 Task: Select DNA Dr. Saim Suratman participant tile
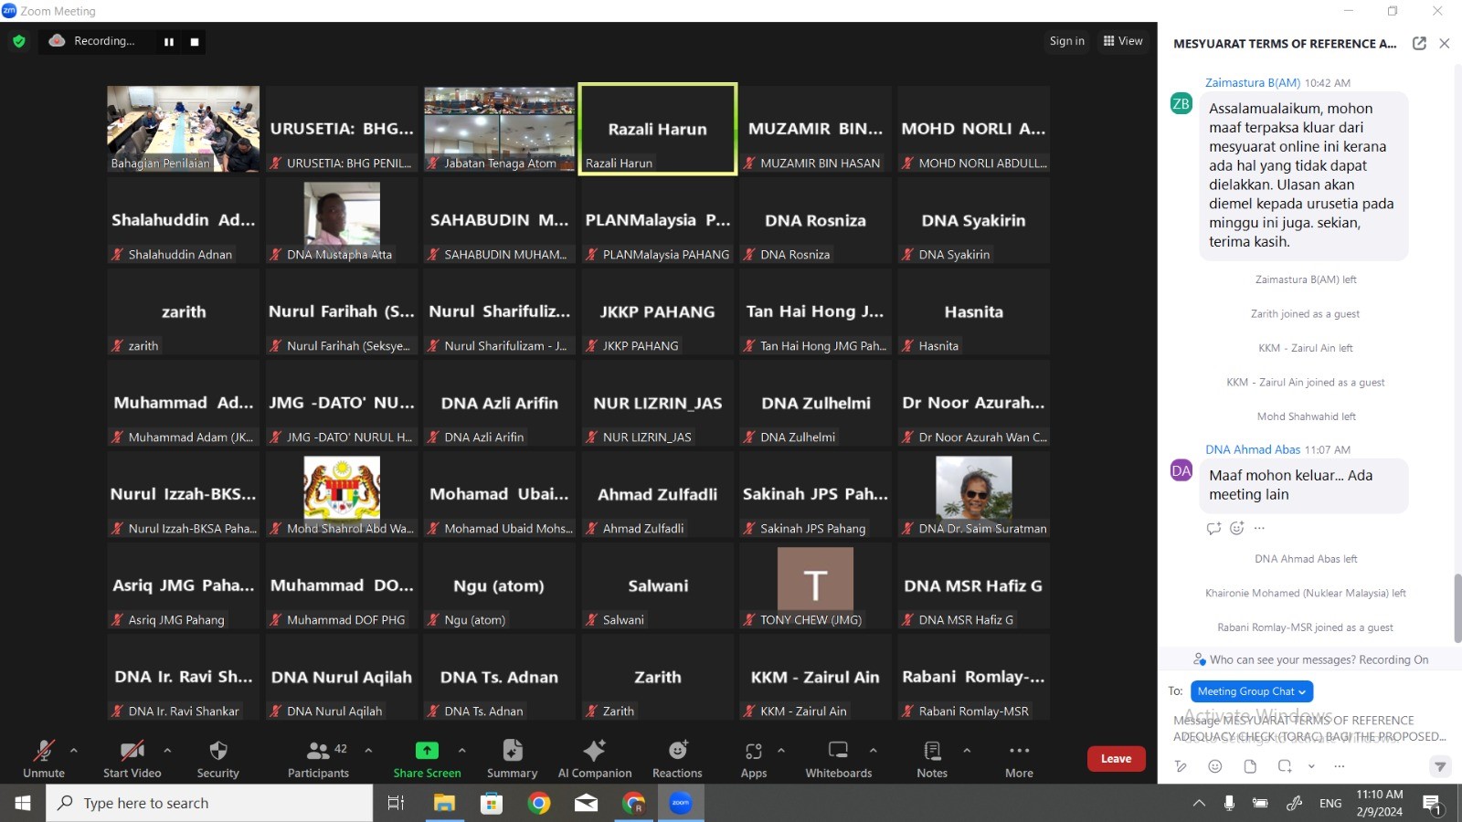[x=974, y=494]
